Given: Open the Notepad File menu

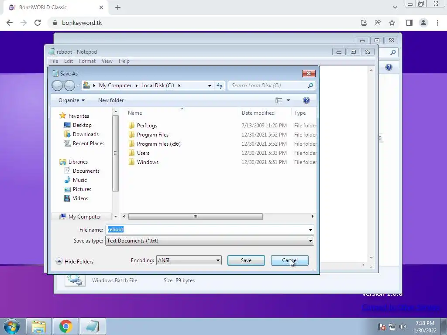Looking at the screenshot, I should (54, 61).
